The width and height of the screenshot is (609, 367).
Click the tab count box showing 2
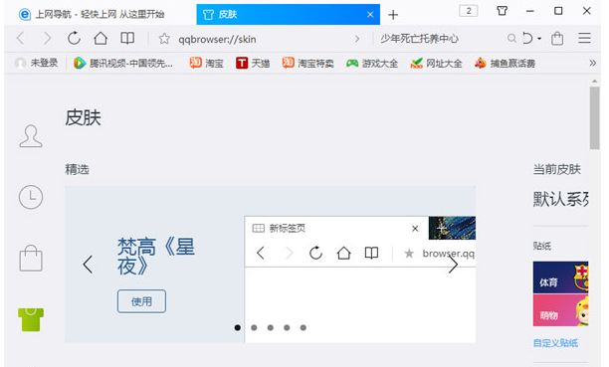469,11
